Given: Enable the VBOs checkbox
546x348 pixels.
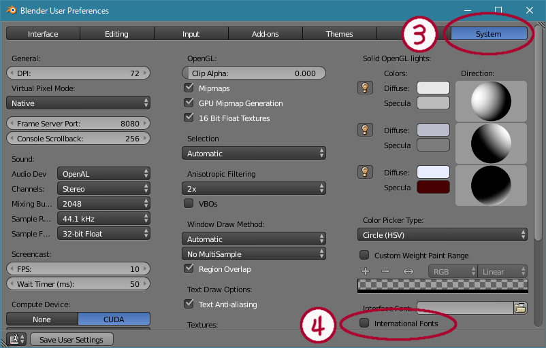Looking at the screenshot, I should tap(189, 203).
